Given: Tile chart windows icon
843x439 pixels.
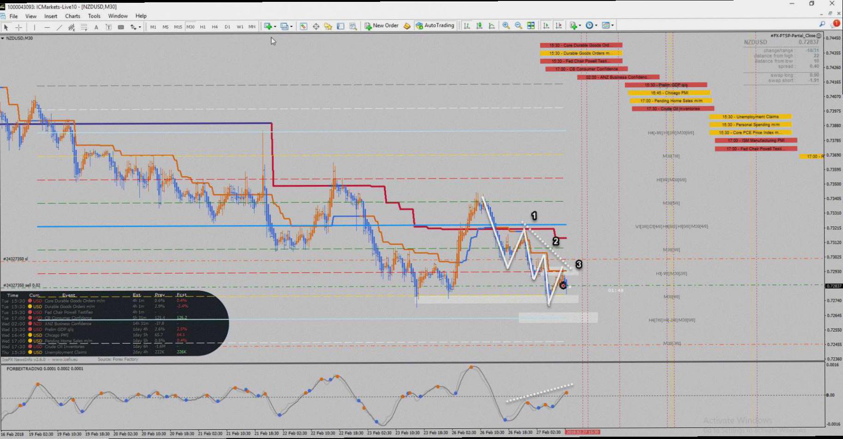Looking at the screenshot, I should tap(531, 26).
